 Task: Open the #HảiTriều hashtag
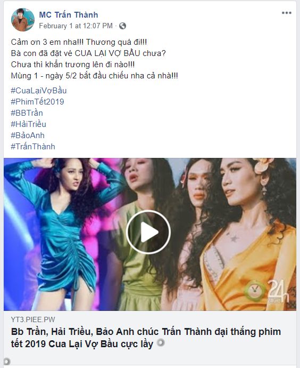coord(29,124)
